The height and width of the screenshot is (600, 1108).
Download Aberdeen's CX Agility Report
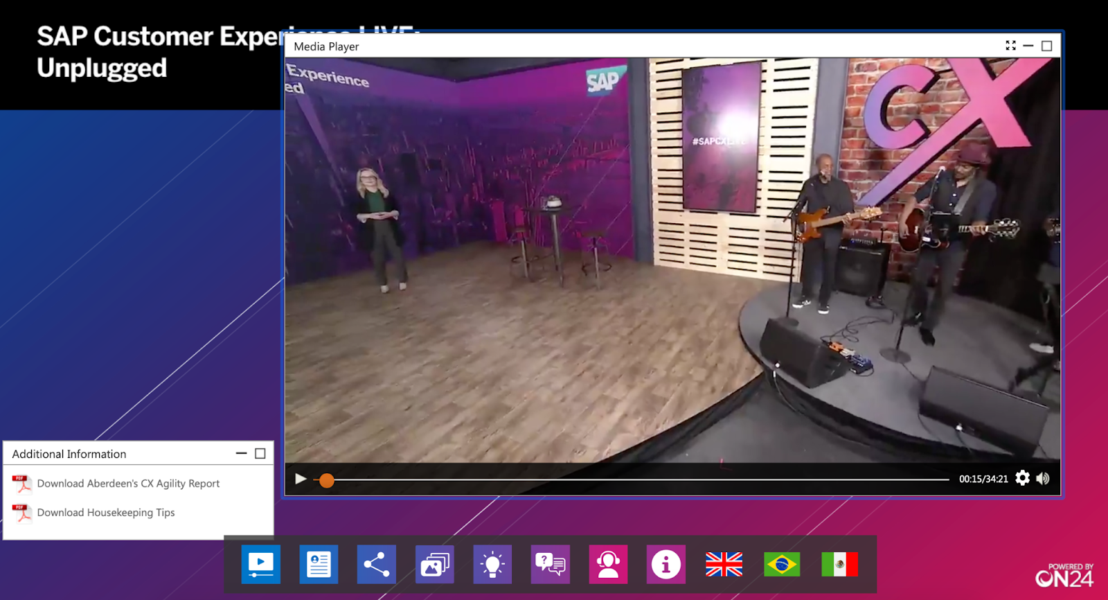tap(128, 484)
